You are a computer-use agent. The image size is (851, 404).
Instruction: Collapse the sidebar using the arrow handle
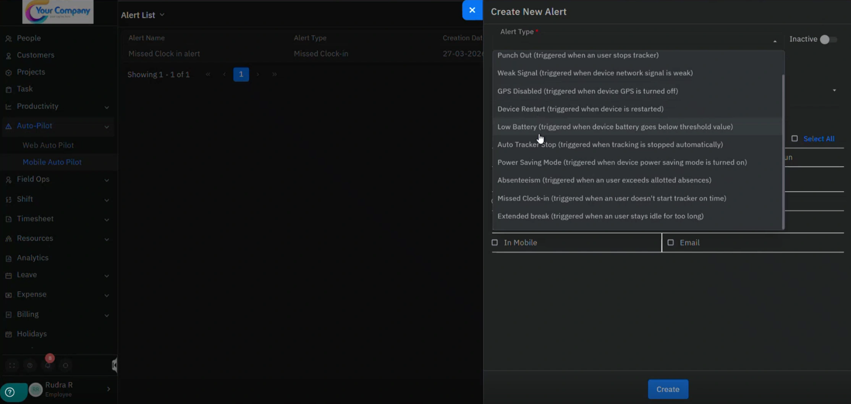click(x=114, y=365)
